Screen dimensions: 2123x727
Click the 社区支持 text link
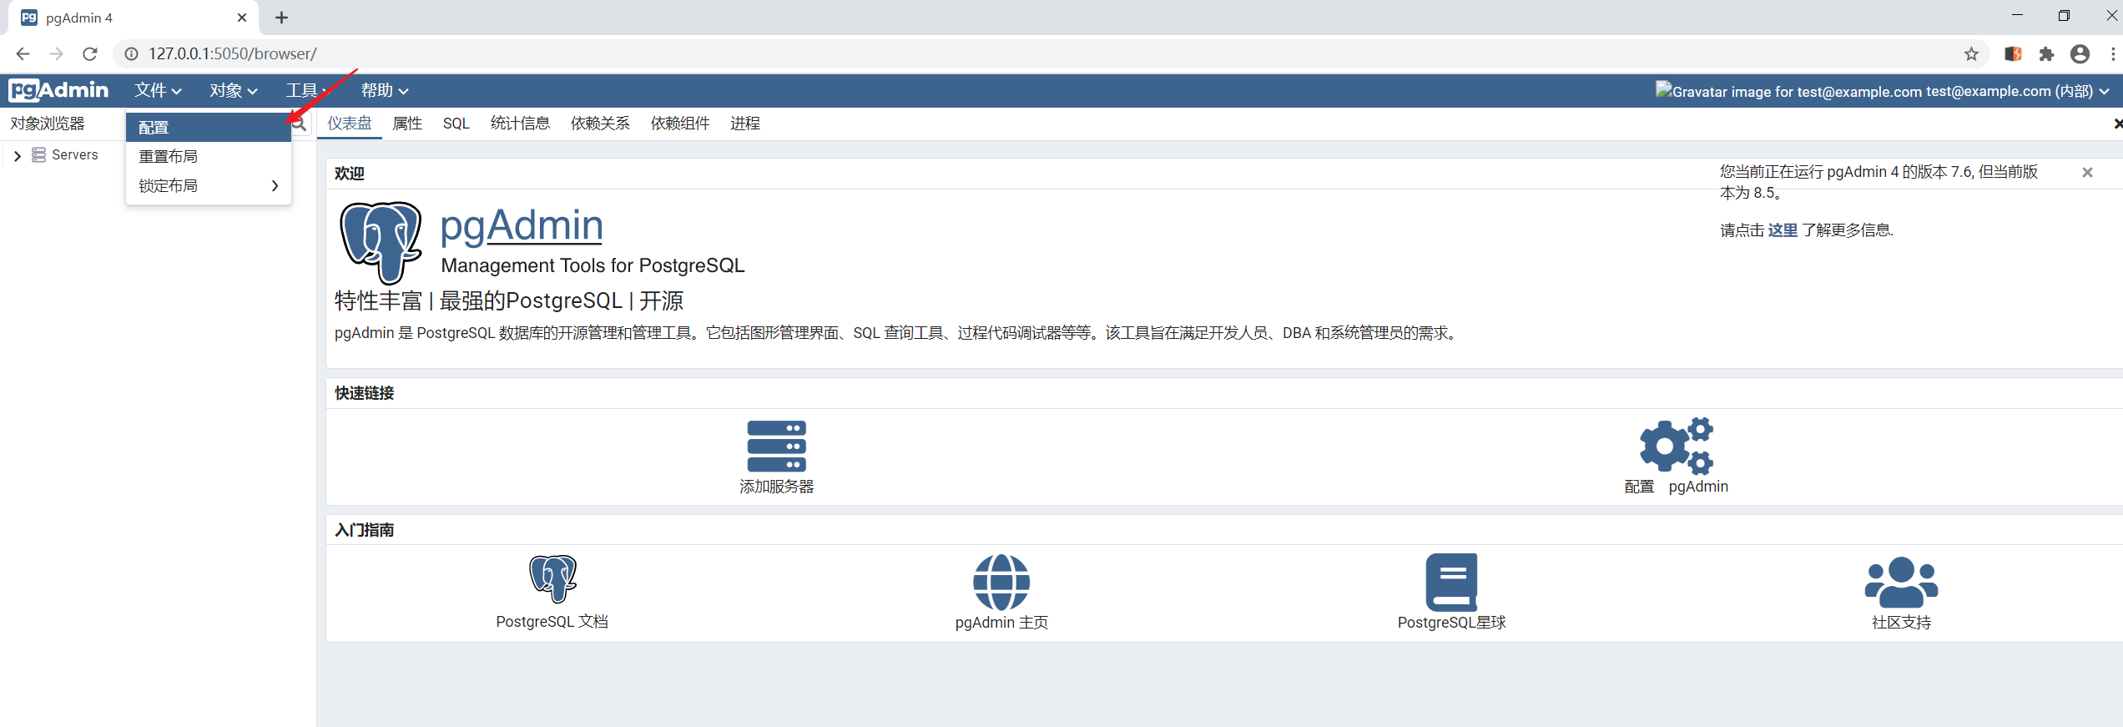pos(1901,623)
